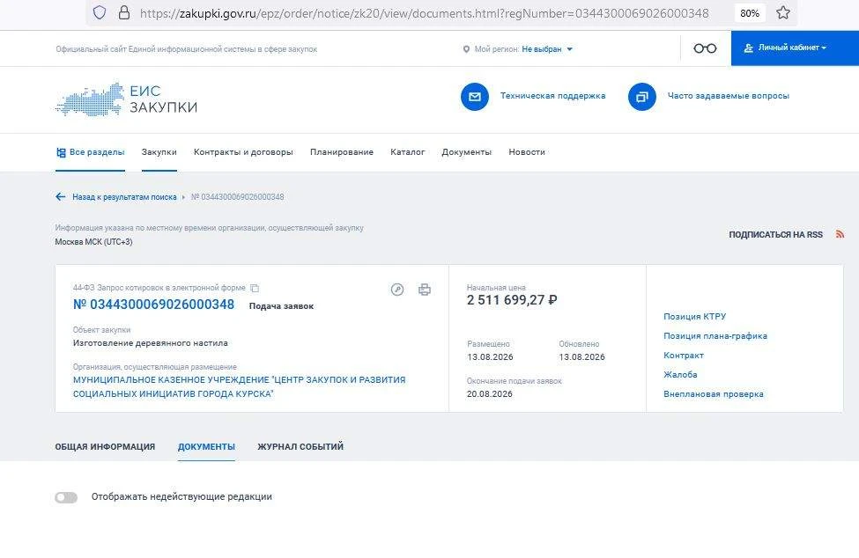859x558 pixels.
Task: Copy procurement type with the copy icon
Action: (255, 288)
